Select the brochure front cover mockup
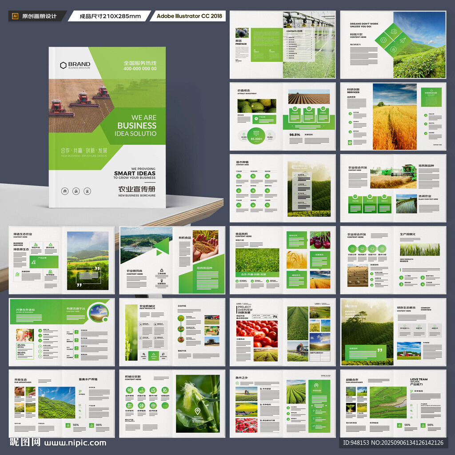The image size is (455, 455). [x=107, y=127]
